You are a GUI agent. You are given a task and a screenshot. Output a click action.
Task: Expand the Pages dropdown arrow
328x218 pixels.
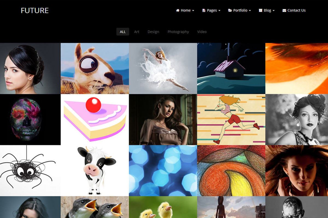(219, 11)
